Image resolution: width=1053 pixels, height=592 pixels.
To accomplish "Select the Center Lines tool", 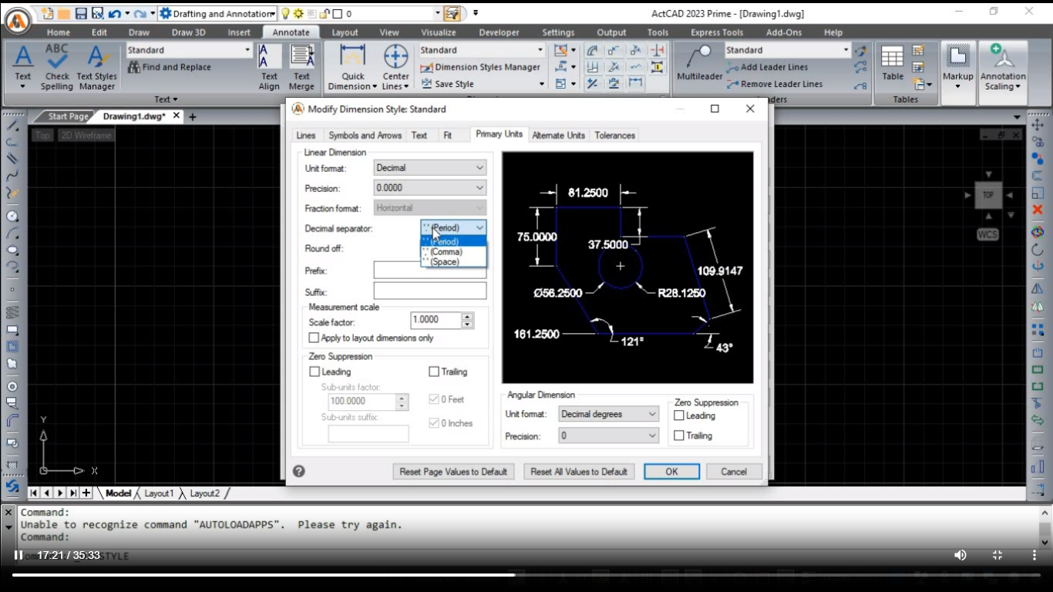I will pyautogui.click(x=395, y=66).
